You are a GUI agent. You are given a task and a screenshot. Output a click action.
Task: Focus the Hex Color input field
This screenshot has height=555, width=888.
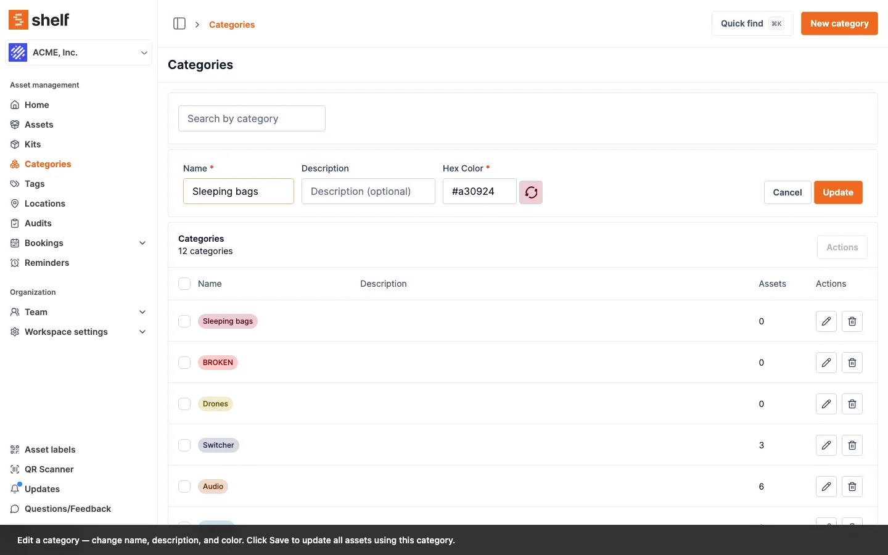(479, 192)
